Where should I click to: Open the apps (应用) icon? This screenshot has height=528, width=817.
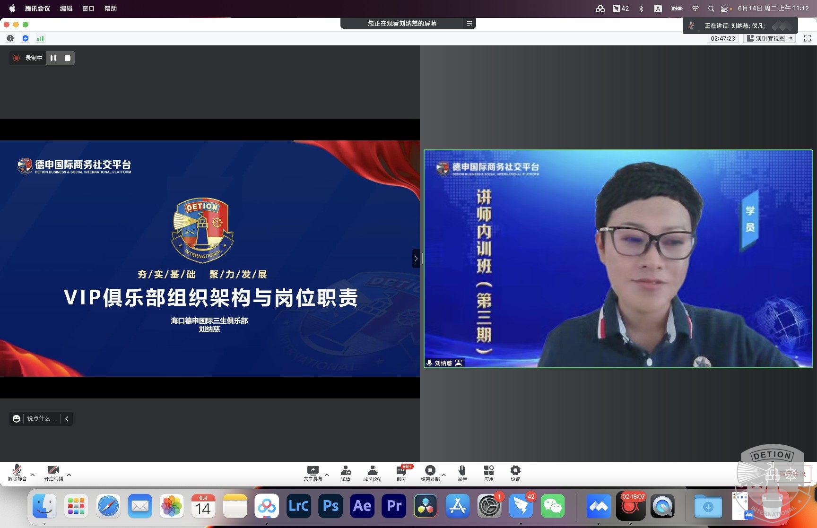coord(488,473)
